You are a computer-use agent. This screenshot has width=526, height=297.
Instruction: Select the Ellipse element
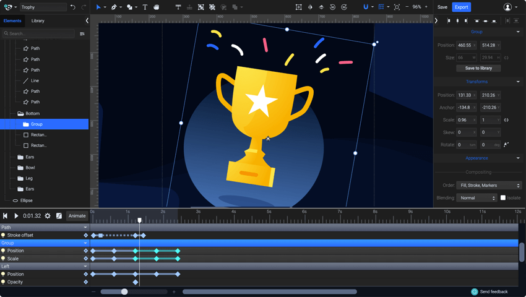point(26,200)
